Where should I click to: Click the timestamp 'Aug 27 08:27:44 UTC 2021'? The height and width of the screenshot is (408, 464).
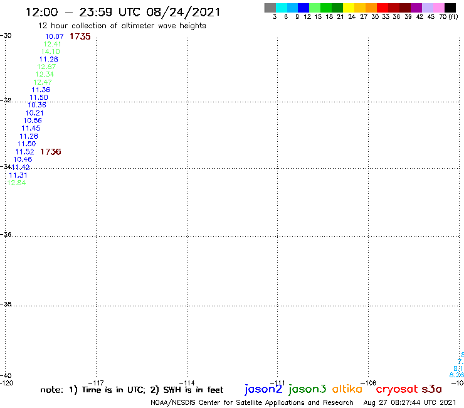(x=409, y=402)
